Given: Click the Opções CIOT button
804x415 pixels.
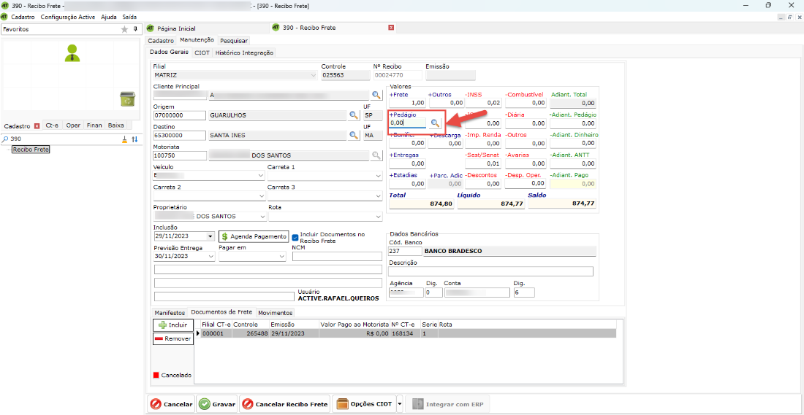Looking at the screenshot, I should coord(363,404).
